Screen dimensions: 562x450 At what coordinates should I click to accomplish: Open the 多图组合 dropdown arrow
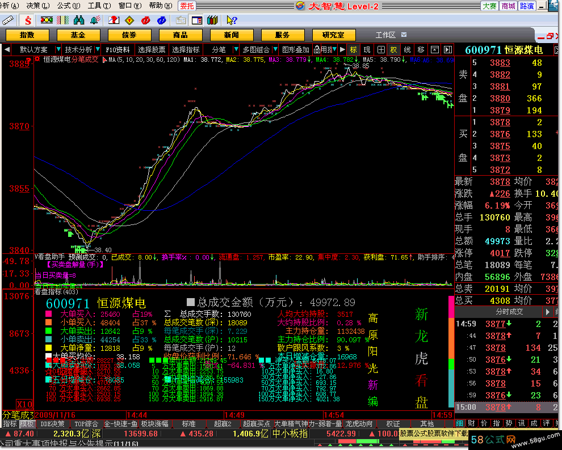click(x=275, y=49)
